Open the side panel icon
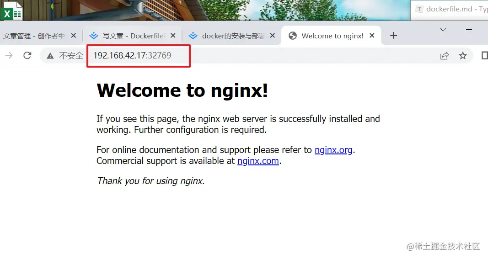The width and height of the screenshot is (488, 259). coord(485,56)
